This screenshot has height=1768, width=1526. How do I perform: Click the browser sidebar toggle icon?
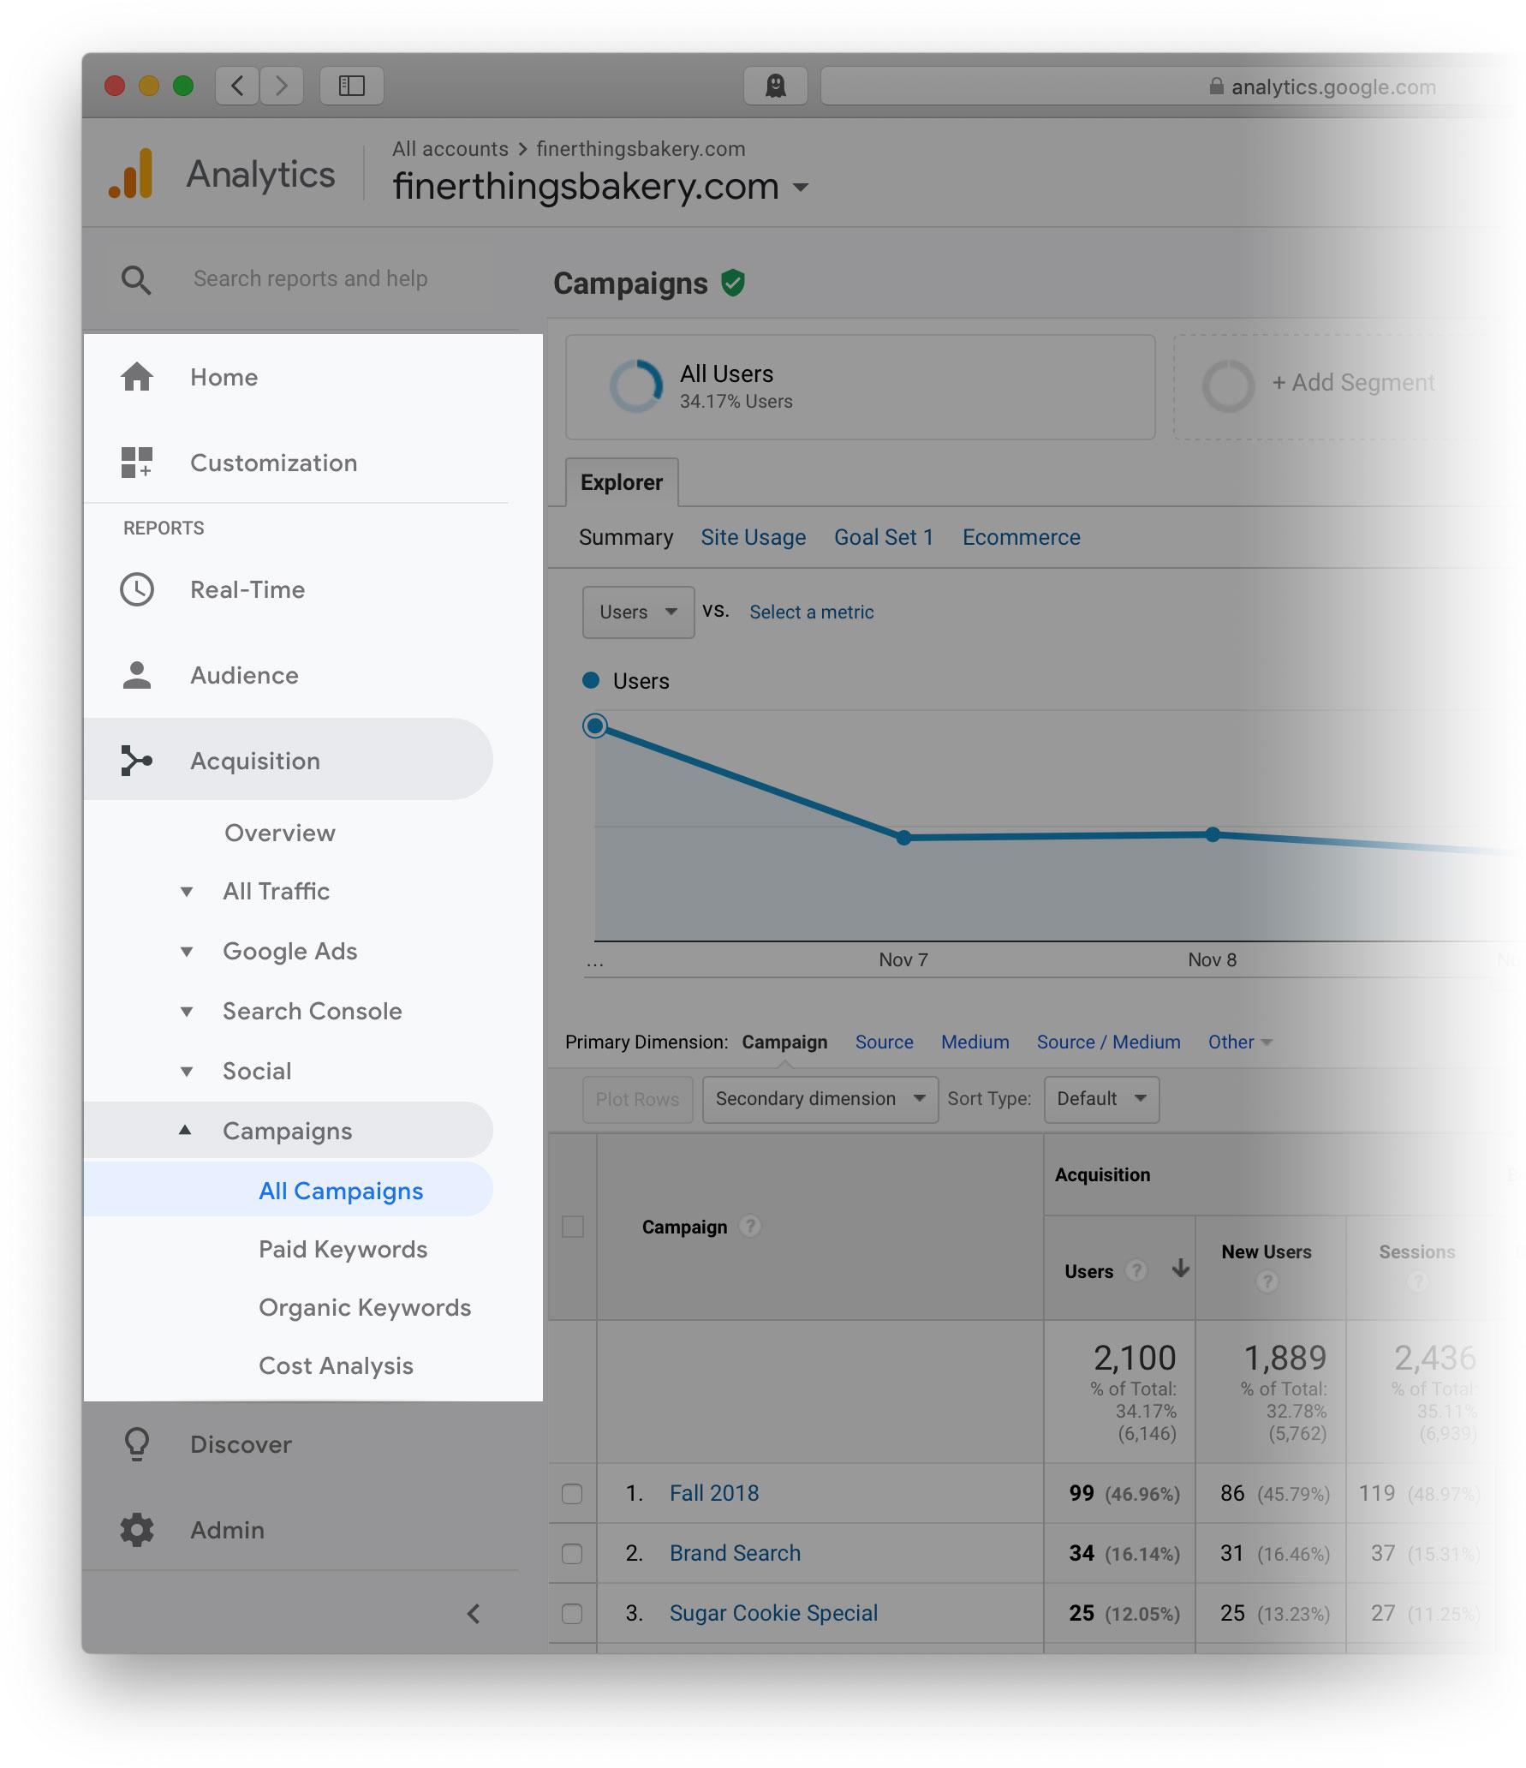351,86
